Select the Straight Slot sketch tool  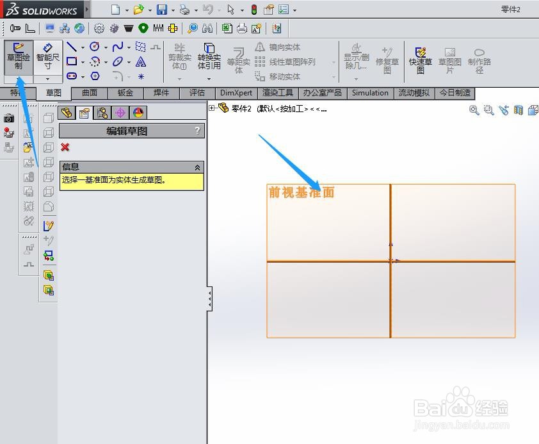tap(72, 76)
